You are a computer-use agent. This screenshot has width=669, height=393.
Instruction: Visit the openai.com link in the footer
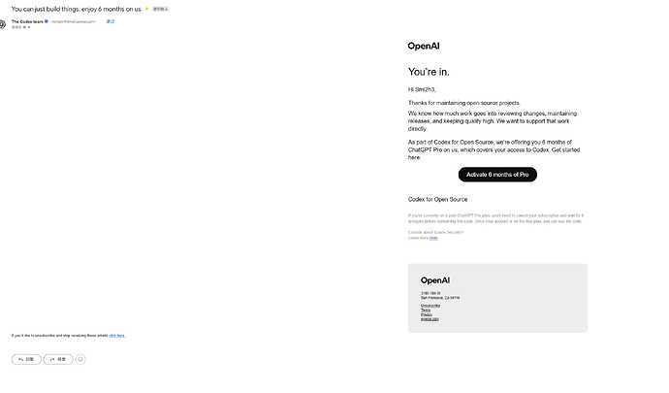point(430,319)
